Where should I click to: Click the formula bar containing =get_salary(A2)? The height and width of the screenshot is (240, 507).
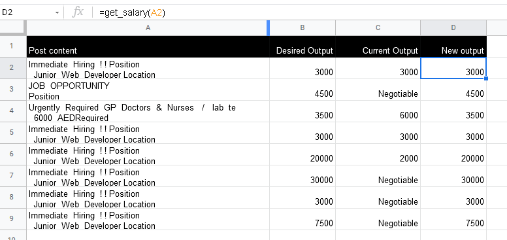301,12
